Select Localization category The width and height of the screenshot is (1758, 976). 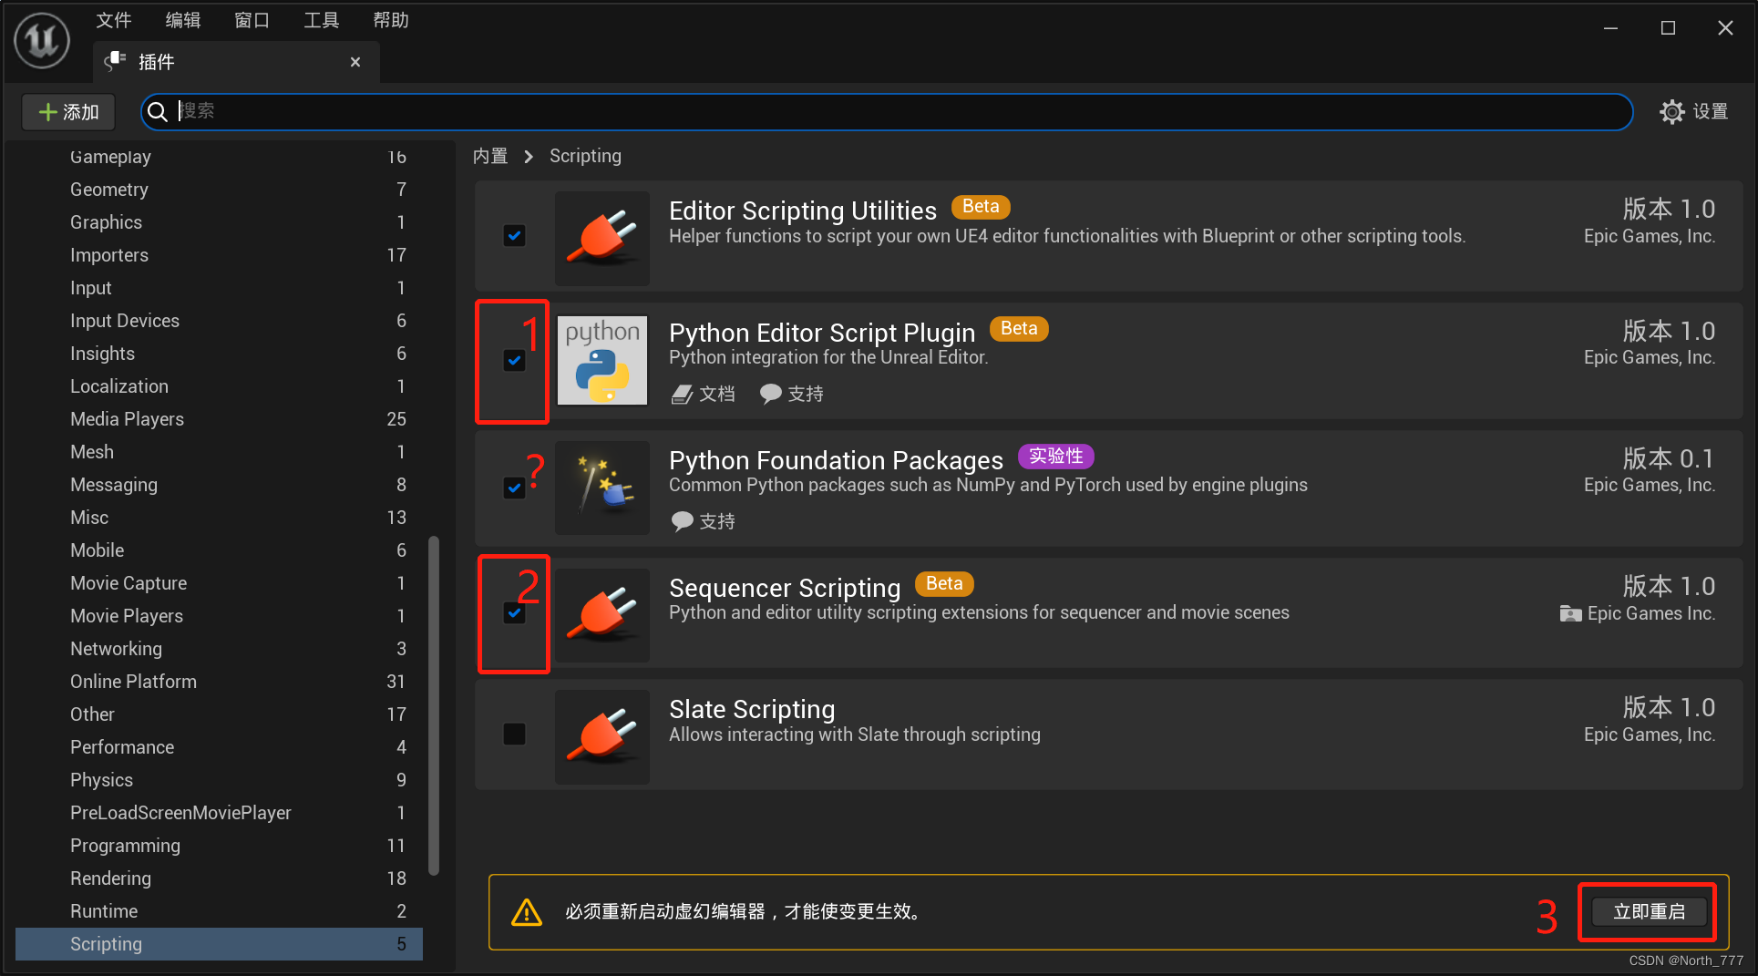coord(219,386)
